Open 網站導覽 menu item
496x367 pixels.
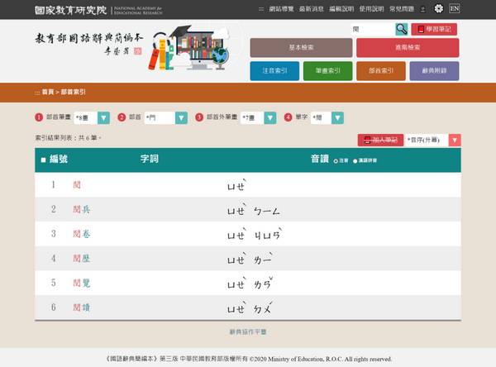click(281, 9)
